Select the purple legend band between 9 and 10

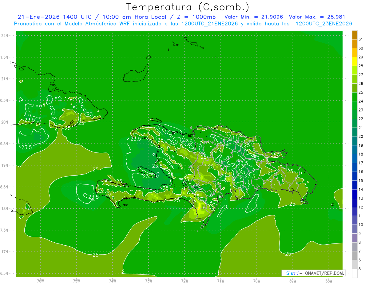tap(355, 229)
